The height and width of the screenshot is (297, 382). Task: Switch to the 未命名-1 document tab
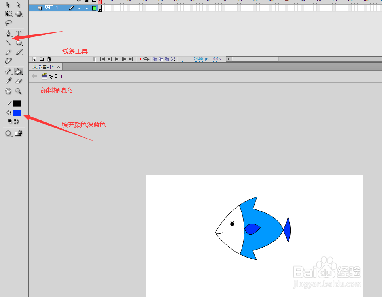[43, 66]
